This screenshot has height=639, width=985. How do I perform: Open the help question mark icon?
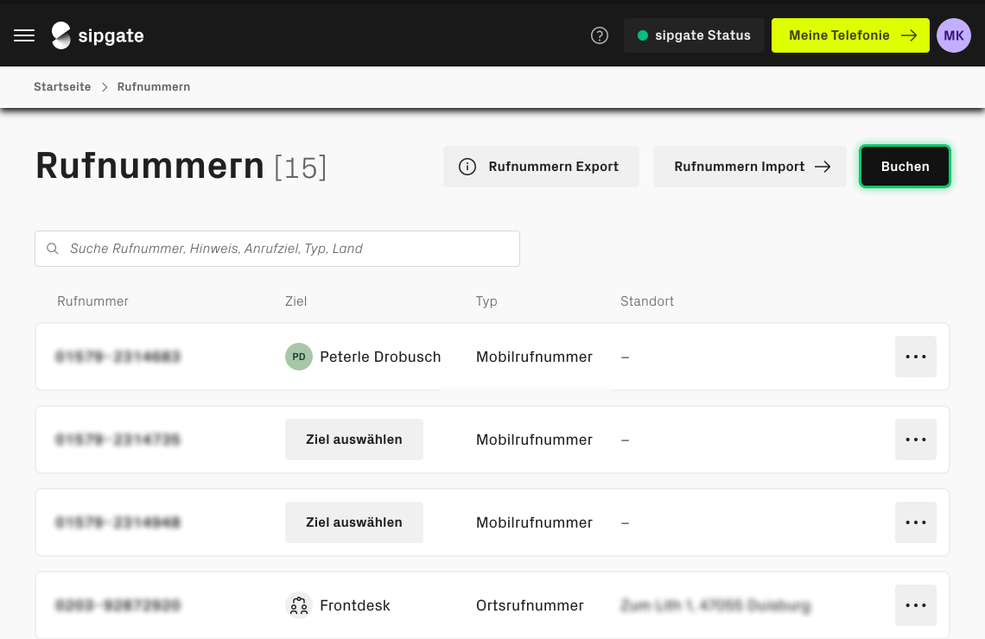(x=600, y=35)
